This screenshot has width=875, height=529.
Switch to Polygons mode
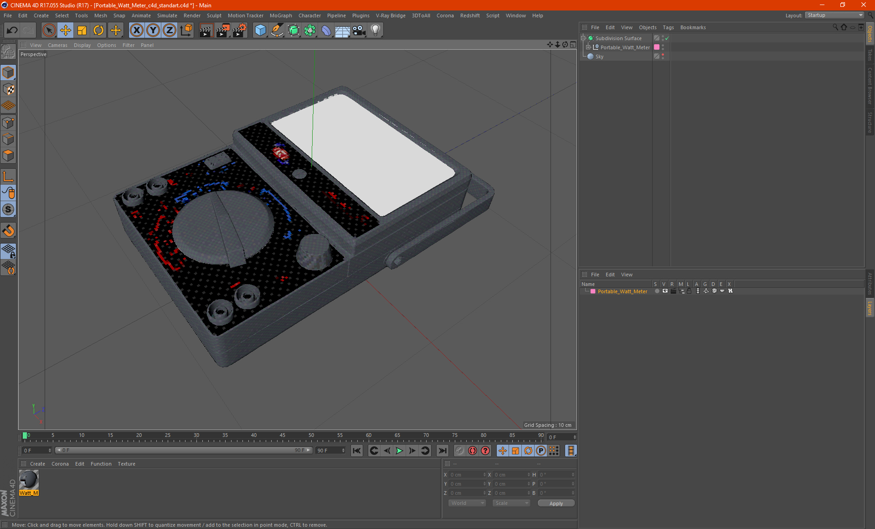(x=8, y=156)
